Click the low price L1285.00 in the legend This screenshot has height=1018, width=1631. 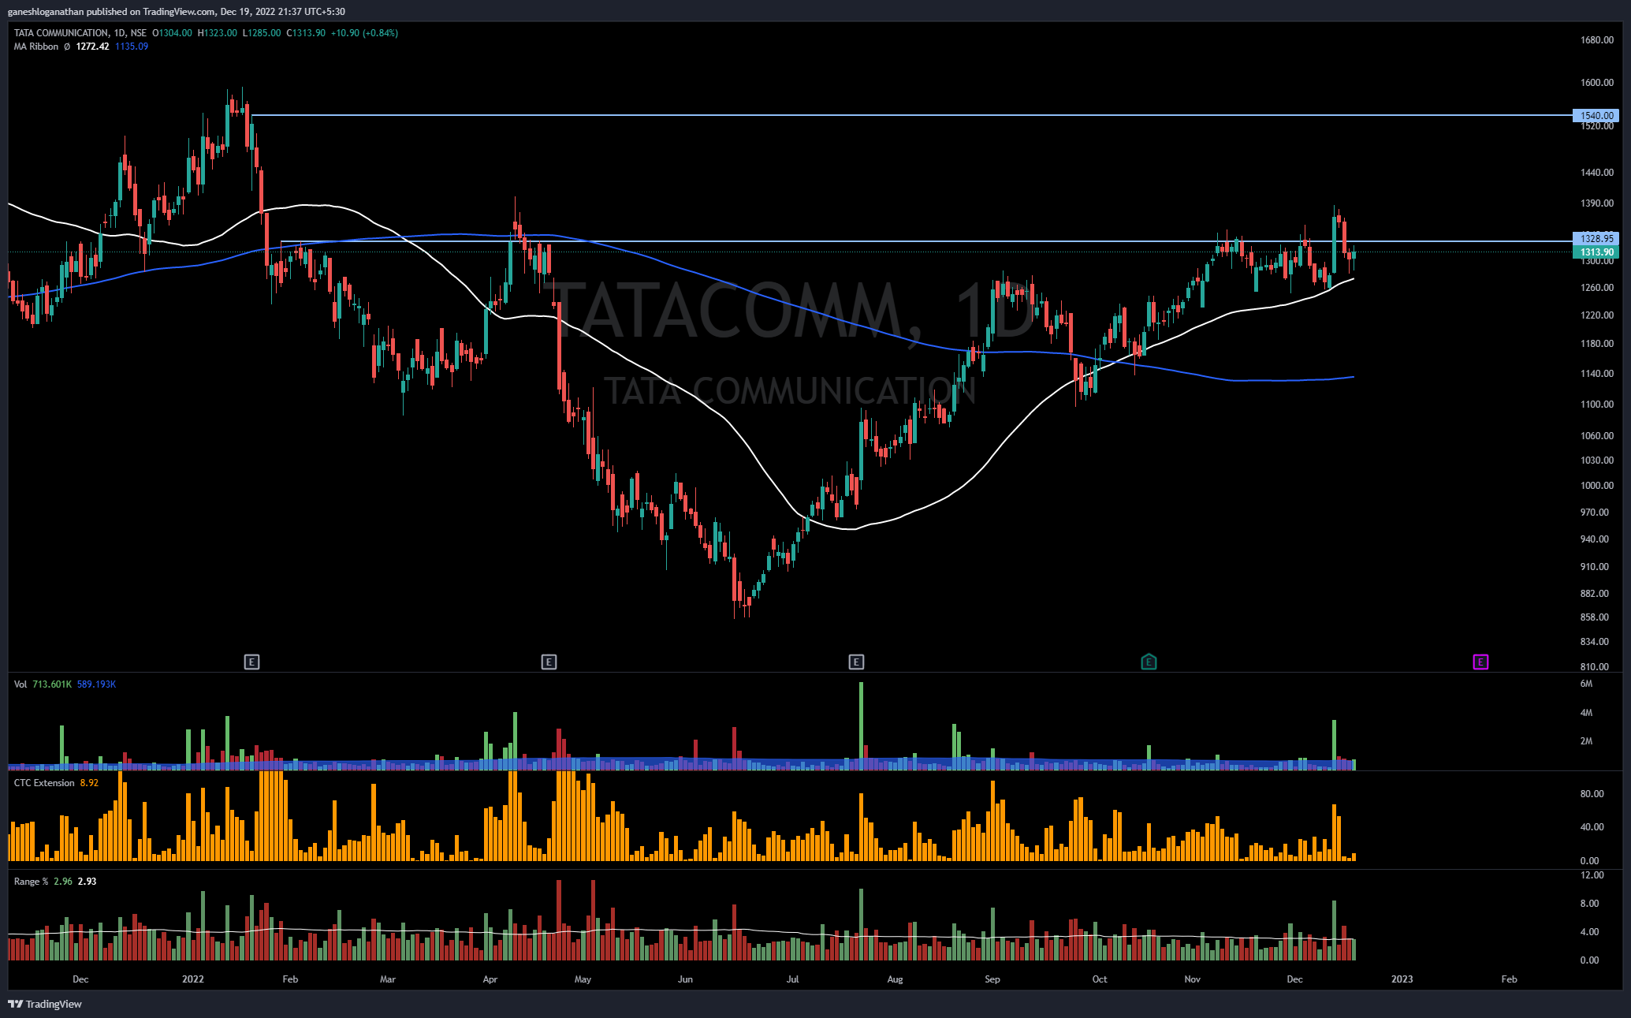pos(262,33)
